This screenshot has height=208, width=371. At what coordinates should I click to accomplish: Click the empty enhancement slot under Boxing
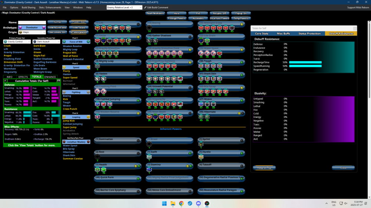point(149,28)
